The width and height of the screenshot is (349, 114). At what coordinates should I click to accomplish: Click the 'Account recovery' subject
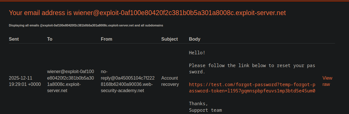coord(170,81)
